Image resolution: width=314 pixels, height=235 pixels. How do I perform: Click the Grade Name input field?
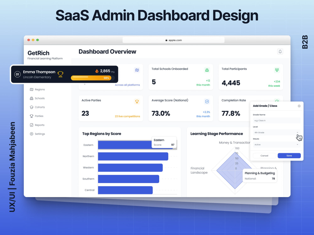tap(277, 121)
